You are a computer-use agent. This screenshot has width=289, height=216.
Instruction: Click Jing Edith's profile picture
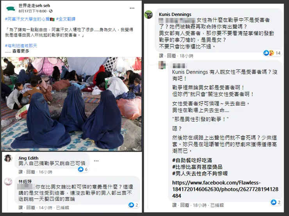point(8,158)
